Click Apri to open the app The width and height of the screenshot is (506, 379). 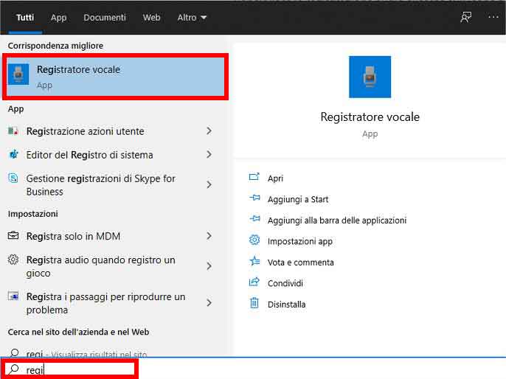click(x=275, y=178)
